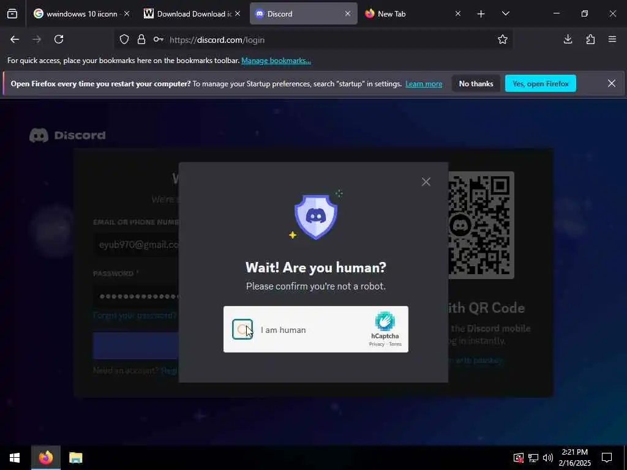Click 'Yes, open Firefox' button
The width and height of the screenshot is (627, 470).
pyautogui.click(x=541, y=83)
